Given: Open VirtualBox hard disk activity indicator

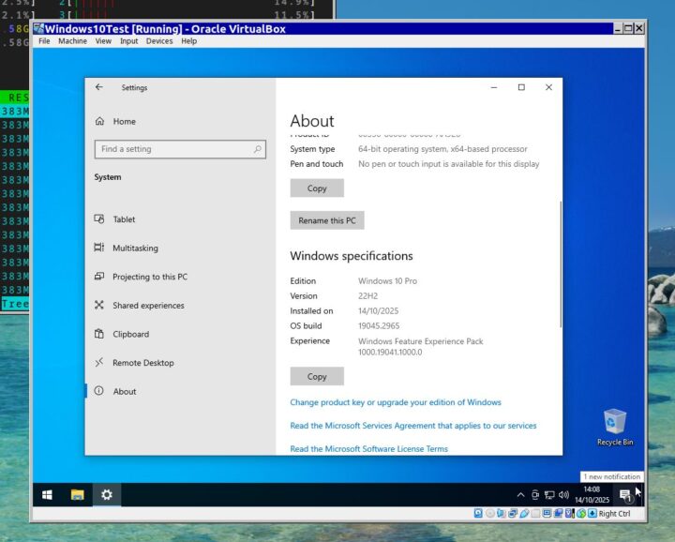Looking at the screenshot, I should 478,513.
